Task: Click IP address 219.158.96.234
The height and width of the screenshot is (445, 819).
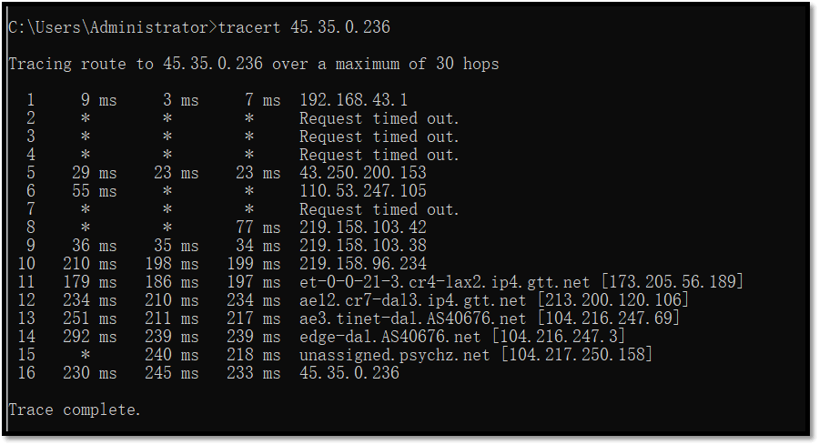Action: (x=362, y=264)
